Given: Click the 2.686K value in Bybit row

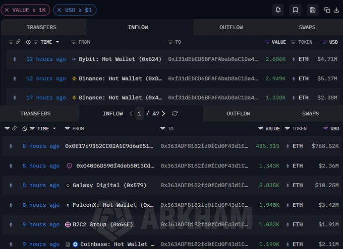Looking at the screenshot, I should [x=275, y=59].
